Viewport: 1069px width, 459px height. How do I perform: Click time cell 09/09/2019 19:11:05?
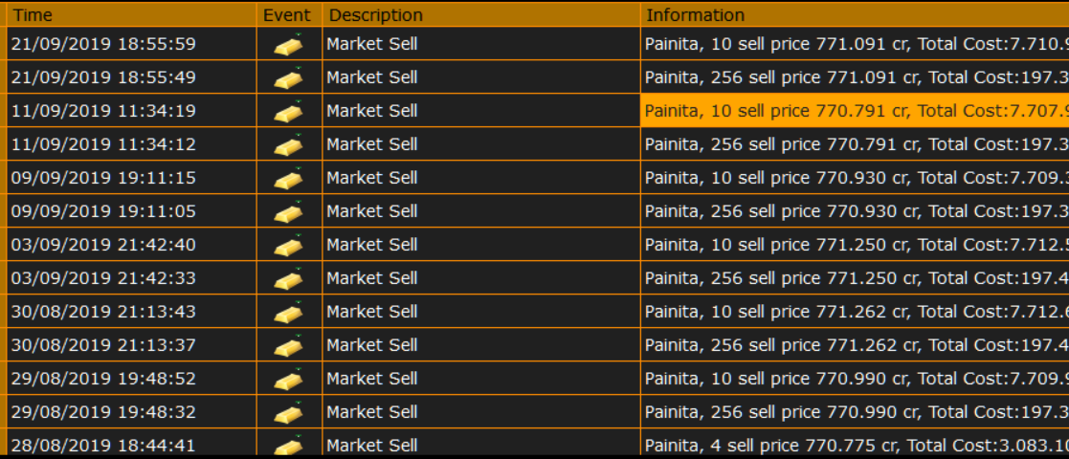coord(131,211)
